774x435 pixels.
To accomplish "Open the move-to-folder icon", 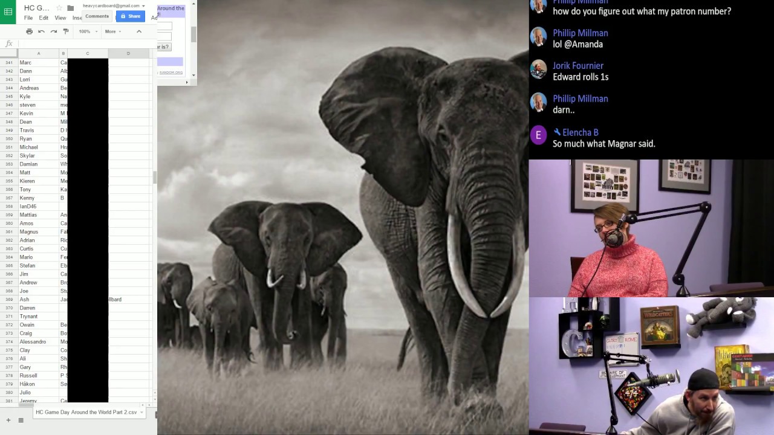I will point(70,8).
